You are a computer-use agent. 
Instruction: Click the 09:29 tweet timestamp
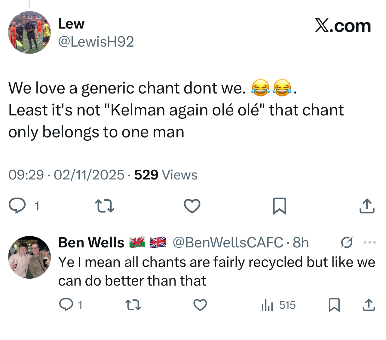click(26, 175)
